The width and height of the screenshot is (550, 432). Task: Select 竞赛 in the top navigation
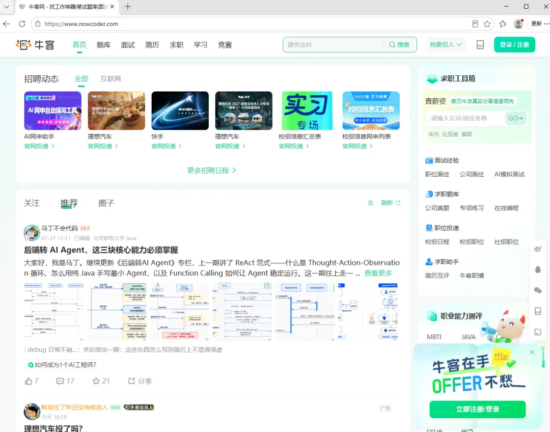[225, 44]
